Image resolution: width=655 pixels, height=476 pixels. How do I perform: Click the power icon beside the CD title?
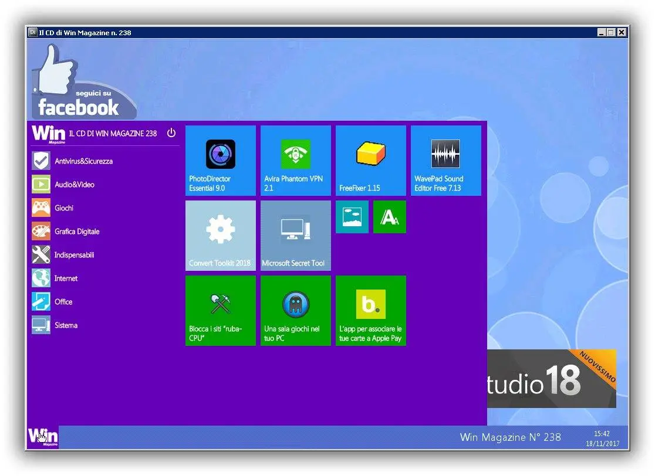[x=171, y=133]
